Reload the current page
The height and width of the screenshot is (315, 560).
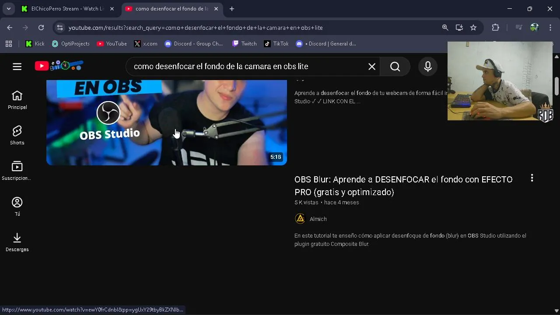click(x=41, y=28)
